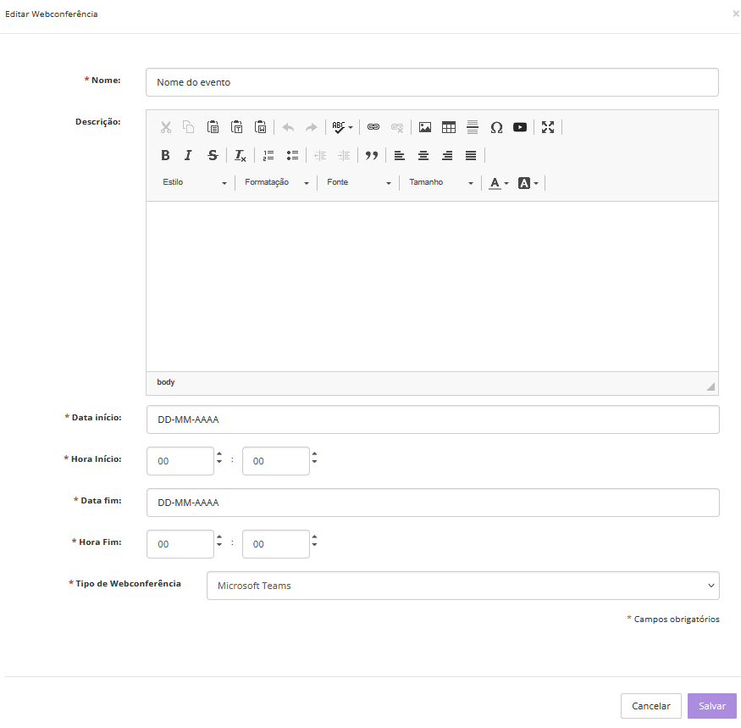Open the Tamanho font size menu
The height and width of the screenshot is (728, 741).
440,182
